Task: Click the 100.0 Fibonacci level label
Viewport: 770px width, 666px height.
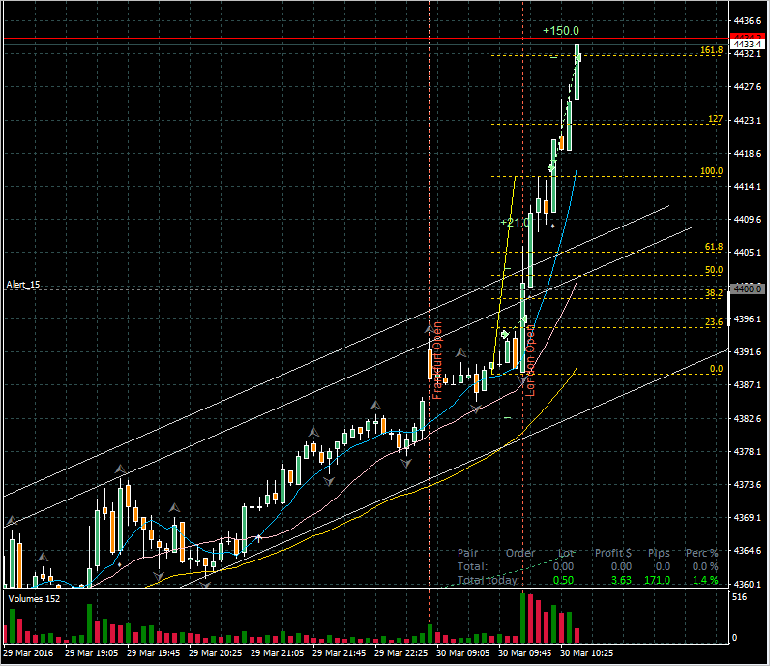Action: 712,172
